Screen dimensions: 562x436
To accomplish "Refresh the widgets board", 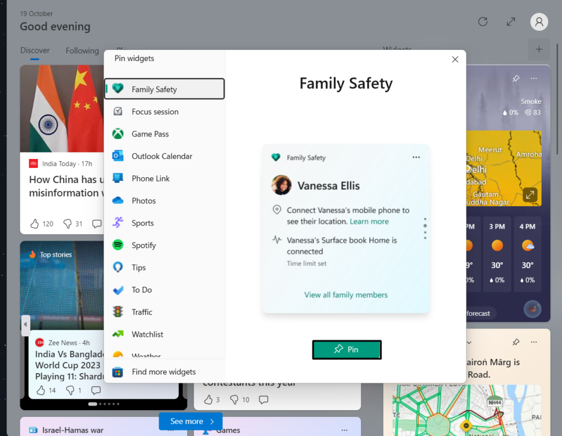I will [x=483, y=22].
